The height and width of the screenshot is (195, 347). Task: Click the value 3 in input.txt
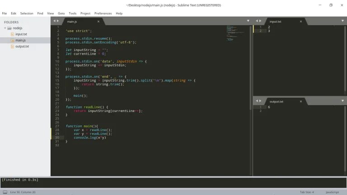269,31
